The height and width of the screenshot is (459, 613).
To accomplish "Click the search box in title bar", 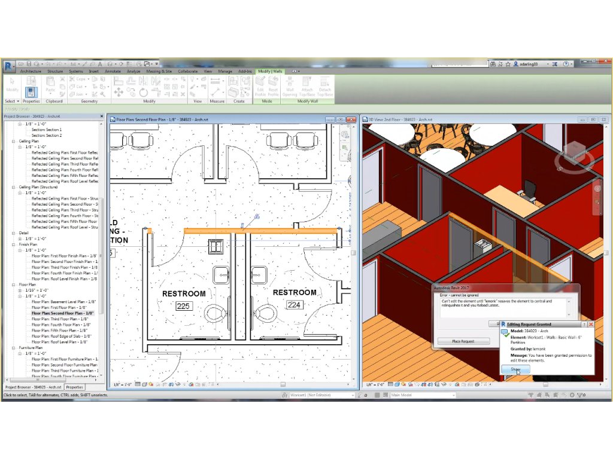I will point(460,64).
